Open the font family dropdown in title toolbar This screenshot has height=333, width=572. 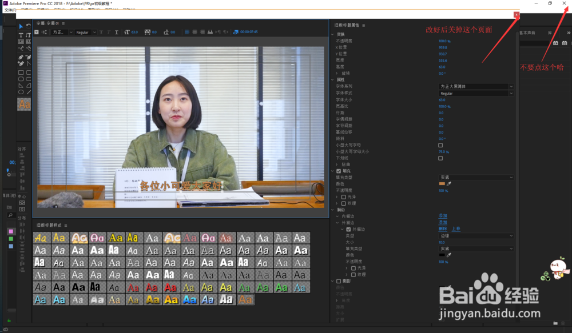pos(62,32)
